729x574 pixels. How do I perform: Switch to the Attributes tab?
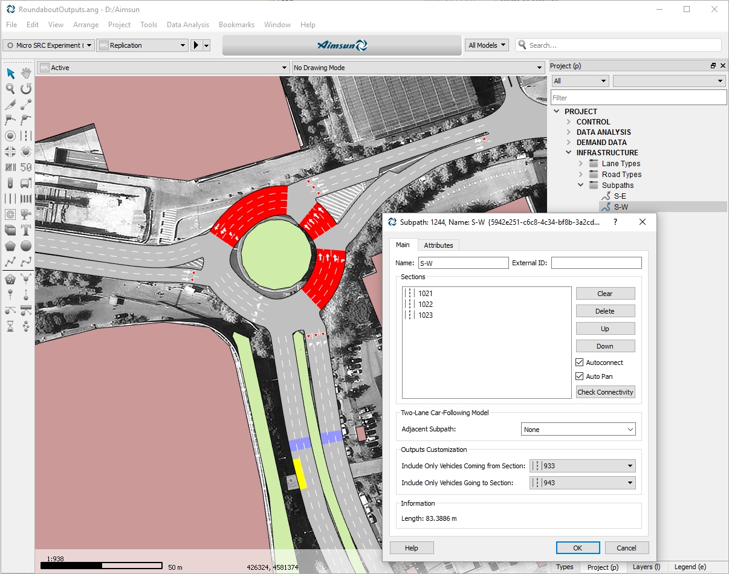(438, 245)
